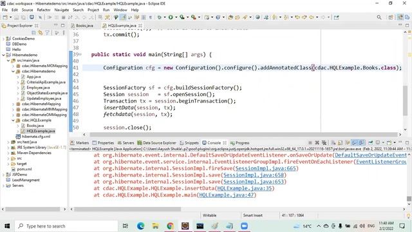Minimize the Project Explorer view
412x232 pixels.
56,25
